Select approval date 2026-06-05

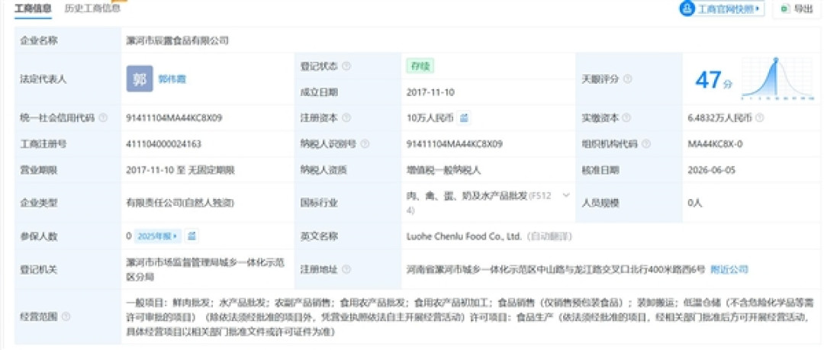pyautogui.click(x=712, y=170)
